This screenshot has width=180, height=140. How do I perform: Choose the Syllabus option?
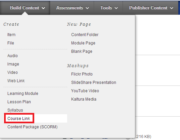[15, 110]
